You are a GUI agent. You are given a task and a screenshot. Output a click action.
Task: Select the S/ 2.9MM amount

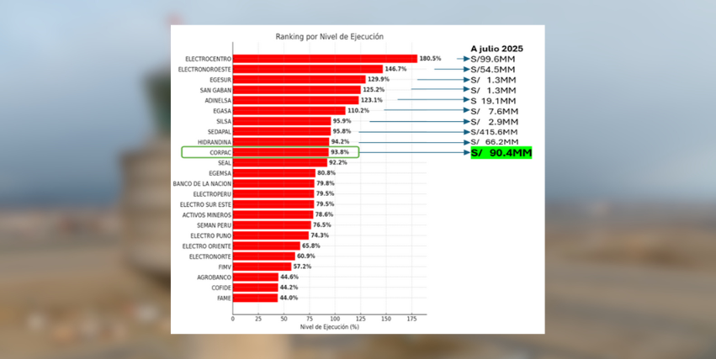pyautogui.click(x=495, y=122)
